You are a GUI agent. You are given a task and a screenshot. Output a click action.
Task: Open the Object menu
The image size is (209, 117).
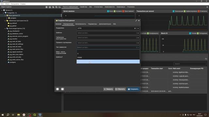click(x=7, y=4)
